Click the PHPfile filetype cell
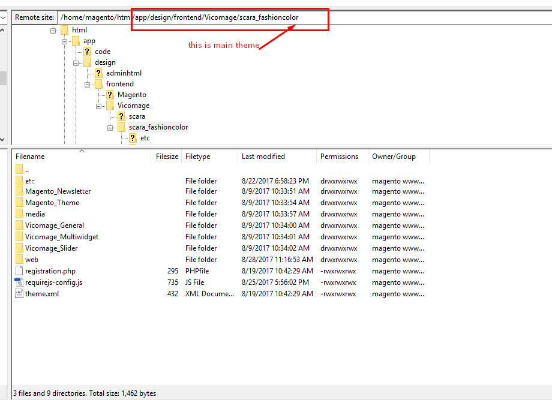This screenshot has width=552, height=400. point(197,271)
